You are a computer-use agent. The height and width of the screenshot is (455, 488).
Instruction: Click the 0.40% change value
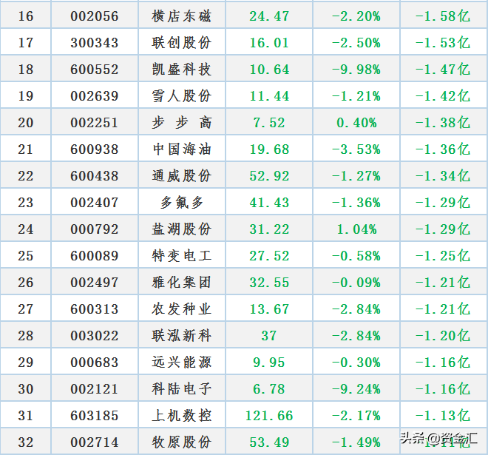(x=356, y=123)
